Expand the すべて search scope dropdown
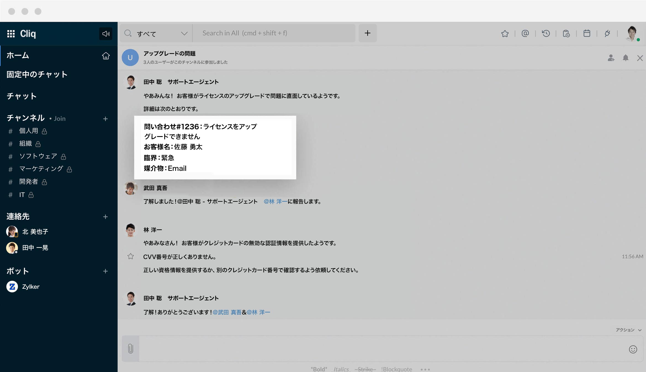The image size is (646, 372). click(184, 34)
